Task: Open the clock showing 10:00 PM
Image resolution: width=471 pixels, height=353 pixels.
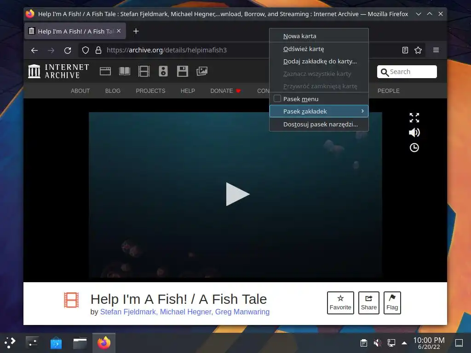Action: click(429, 343)
